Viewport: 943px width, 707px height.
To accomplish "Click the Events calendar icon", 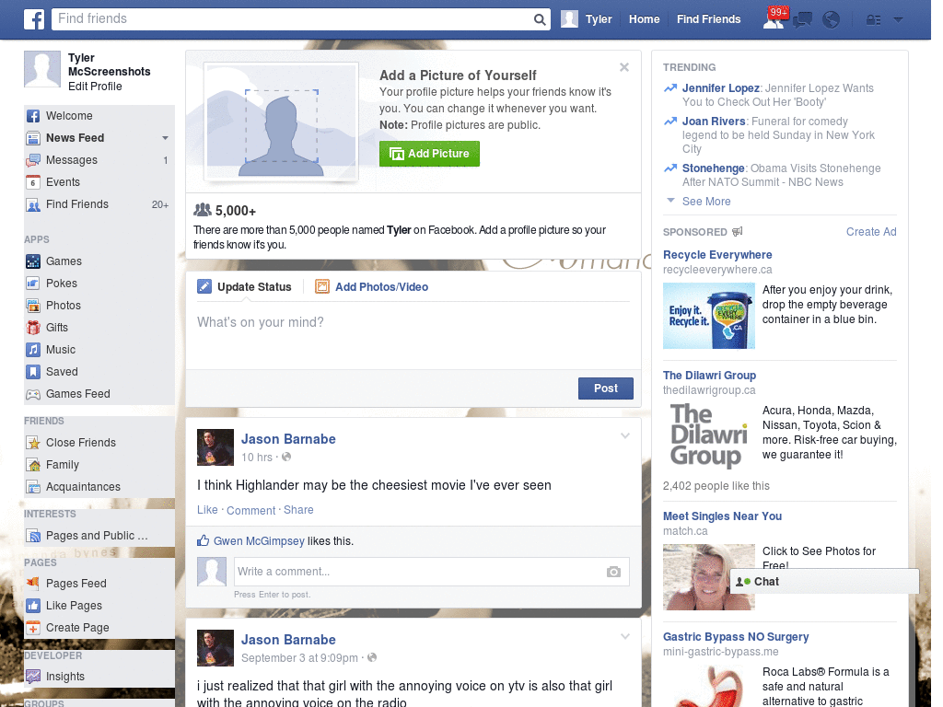I will (x=33, y=182).
